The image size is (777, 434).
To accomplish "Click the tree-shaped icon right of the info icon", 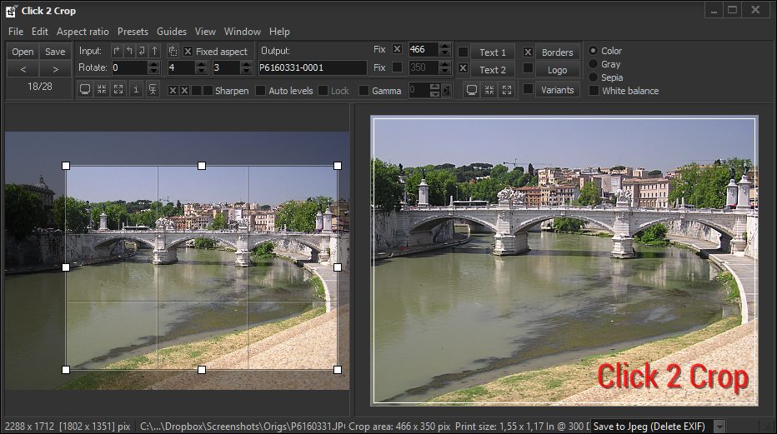I will pyautogui.click(x=153, y=90).
